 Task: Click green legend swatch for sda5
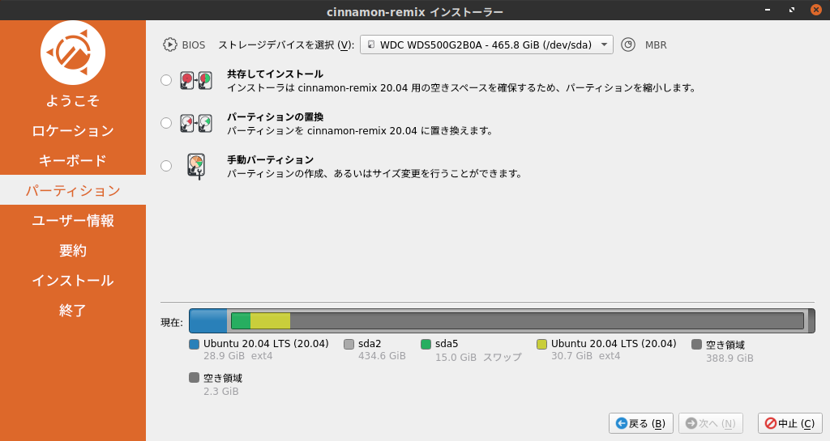coord(426,345)
